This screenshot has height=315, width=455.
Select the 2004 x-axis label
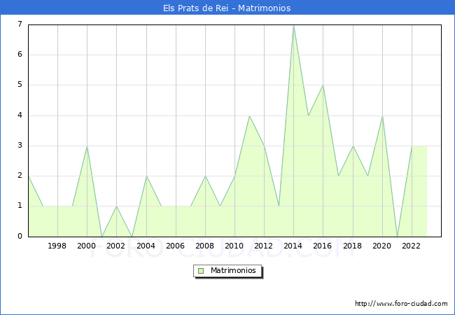tap(146, 246)
